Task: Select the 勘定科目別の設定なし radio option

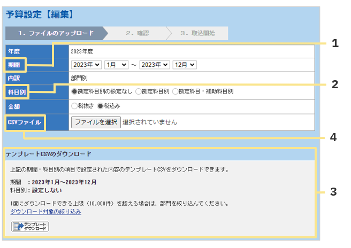Action: point(74,91)
